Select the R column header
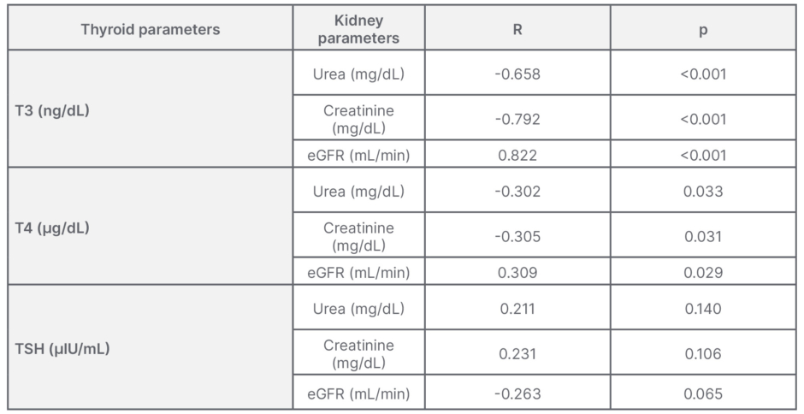This screenshot has width=804, height=414. (517, 29)
